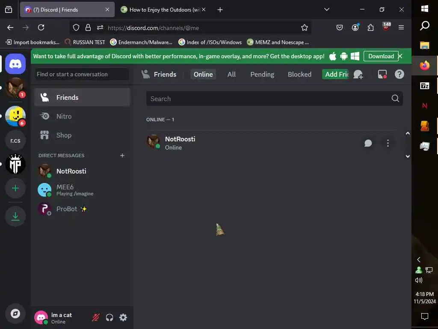Open User Settings gear icon
Viewport: 438px width, 329px height.
point(123,317)
